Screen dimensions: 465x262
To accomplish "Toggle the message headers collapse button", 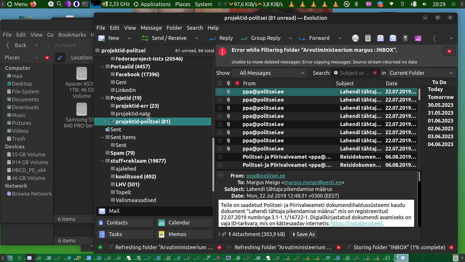I will coord(221,175).
